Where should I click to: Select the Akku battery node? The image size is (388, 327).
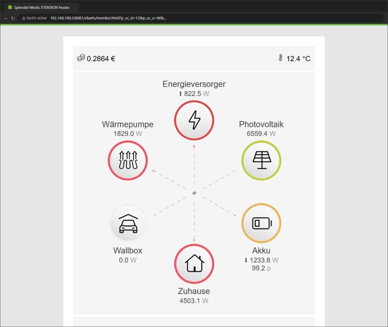click(x=261, y=223)
